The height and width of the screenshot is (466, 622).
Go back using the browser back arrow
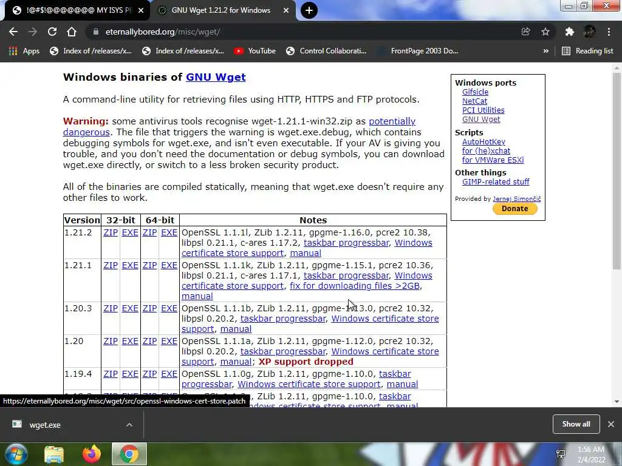pyautogui.click(x=13, y=32)
